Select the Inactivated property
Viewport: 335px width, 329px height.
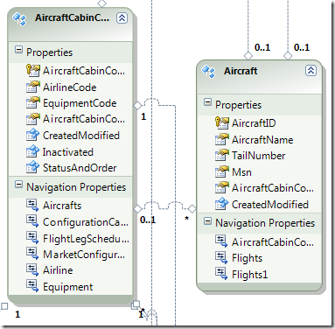[68, 152]
